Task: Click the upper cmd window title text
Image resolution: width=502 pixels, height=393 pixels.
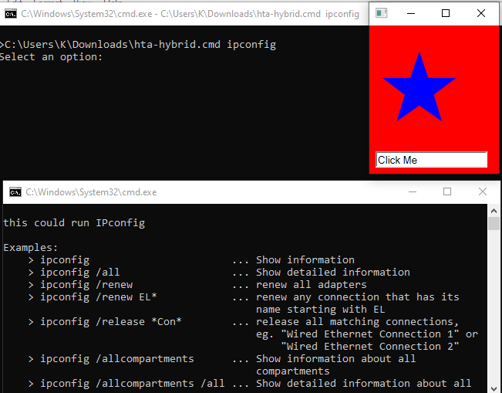Action: [190, 14]
